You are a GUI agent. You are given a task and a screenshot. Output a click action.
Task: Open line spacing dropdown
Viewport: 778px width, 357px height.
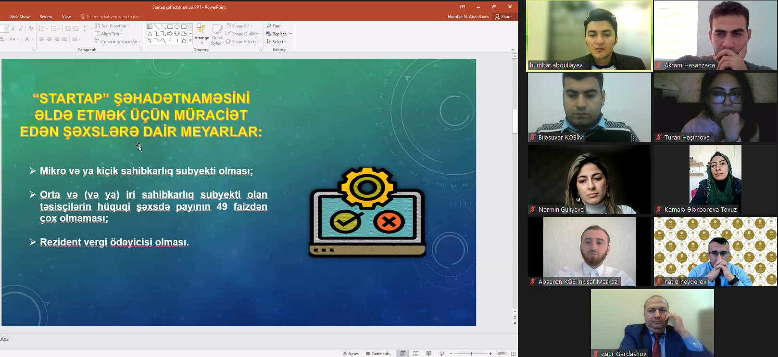(x=87, y=29)
